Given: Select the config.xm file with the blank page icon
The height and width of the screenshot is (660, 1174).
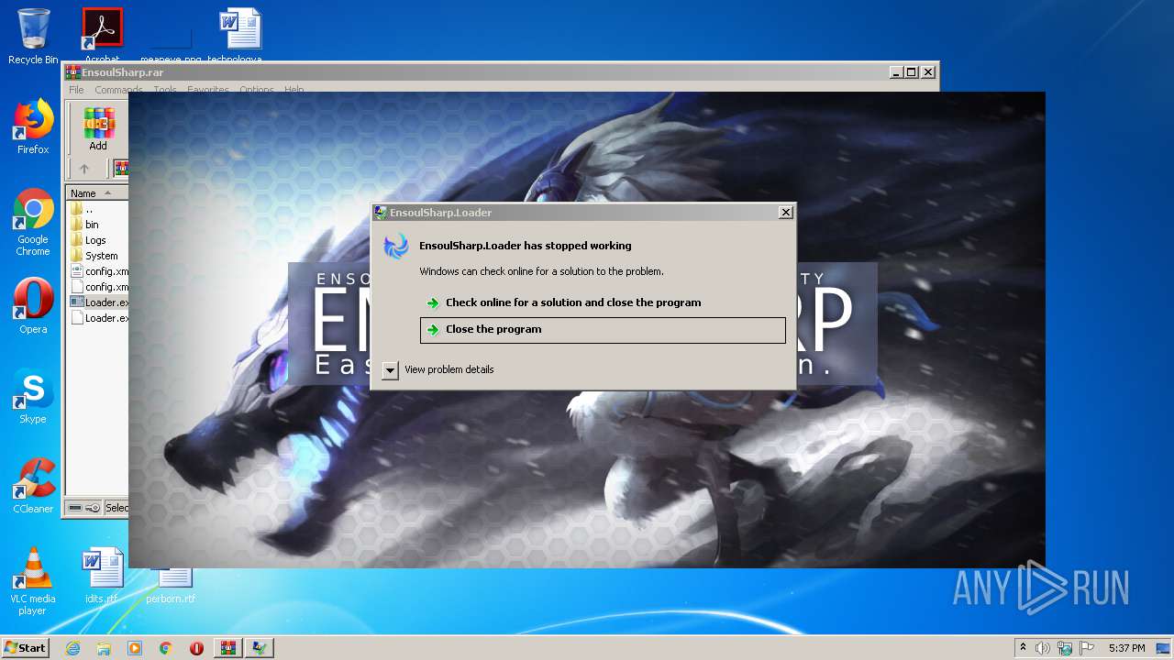Looking at the screenshot, I should coord(99,287).
